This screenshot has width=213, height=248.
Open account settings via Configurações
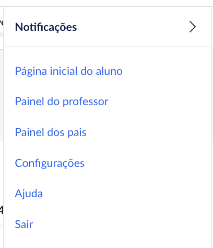50,163
